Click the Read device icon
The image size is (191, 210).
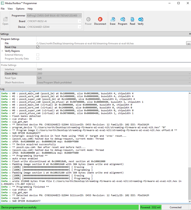click(x=132, y=20)
